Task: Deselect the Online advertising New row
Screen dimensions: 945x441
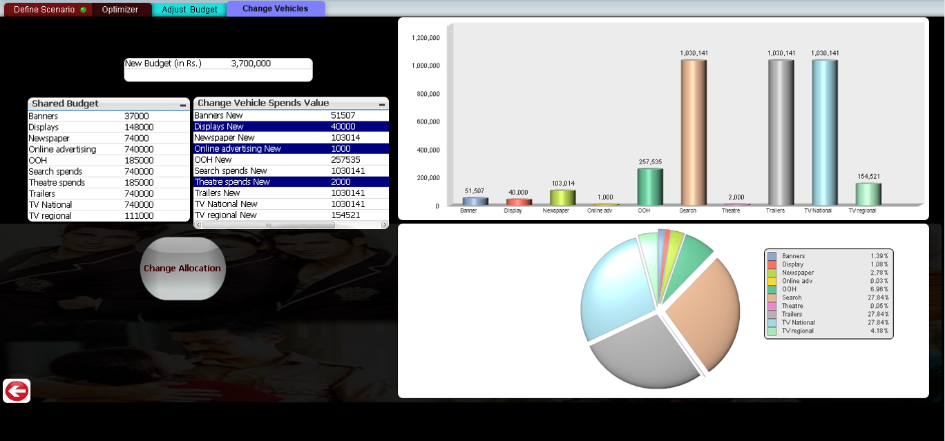Action: coord(291,149)
